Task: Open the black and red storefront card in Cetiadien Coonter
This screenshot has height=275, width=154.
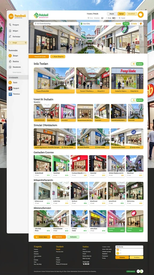Action: (x=98, y=166)
